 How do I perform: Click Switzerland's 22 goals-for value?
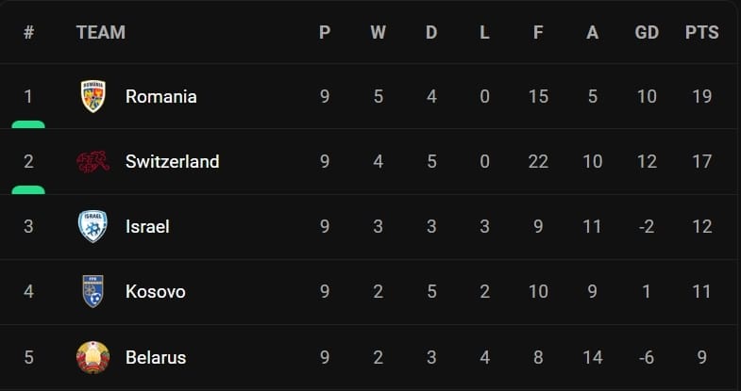(538, 161)
